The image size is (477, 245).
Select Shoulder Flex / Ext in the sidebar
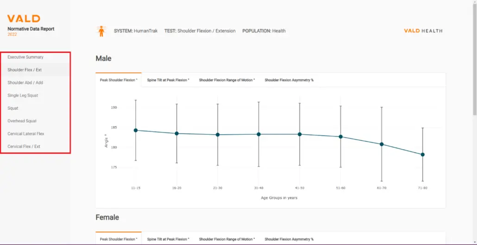tap(25, 70)
